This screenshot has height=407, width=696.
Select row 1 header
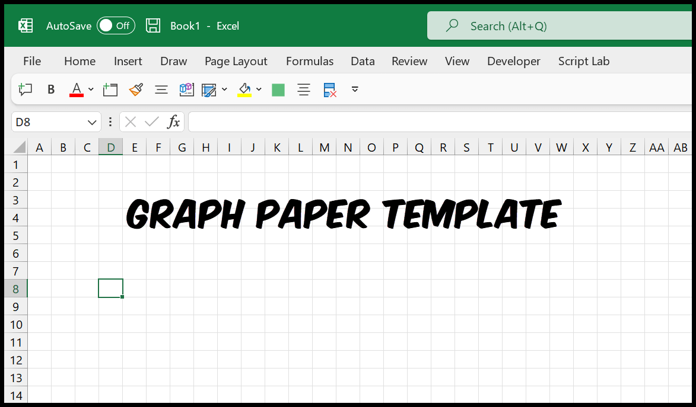pos(16,165)
